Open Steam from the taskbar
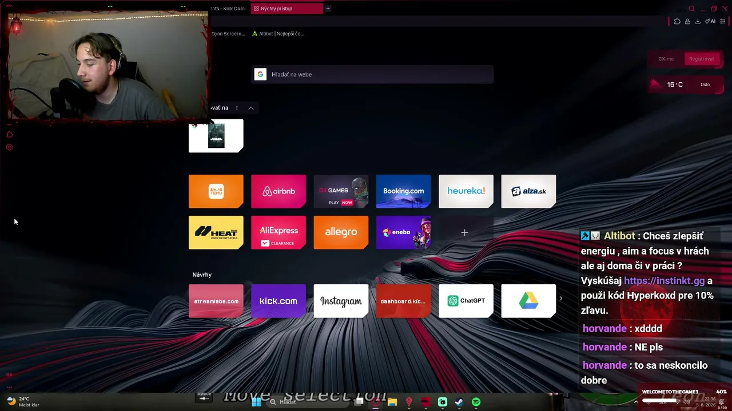 click(459, 402)
